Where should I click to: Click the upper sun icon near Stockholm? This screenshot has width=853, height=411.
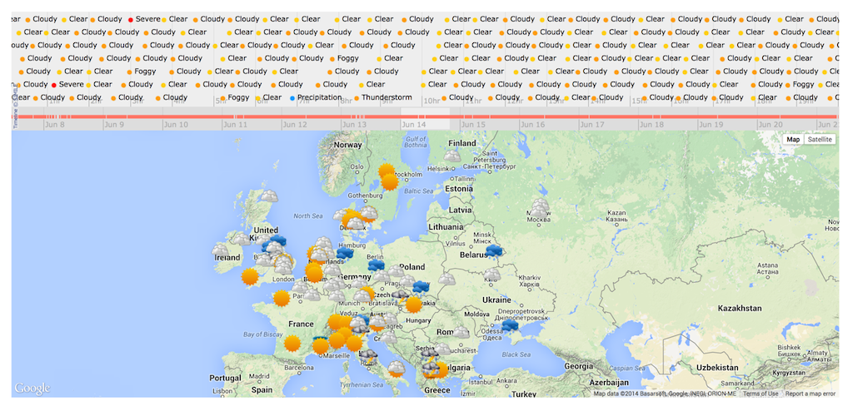click(x=386, y=171)
